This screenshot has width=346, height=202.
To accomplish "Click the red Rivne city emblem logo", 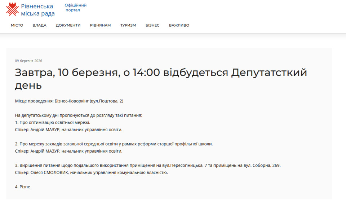I will [x=12, y=9].
